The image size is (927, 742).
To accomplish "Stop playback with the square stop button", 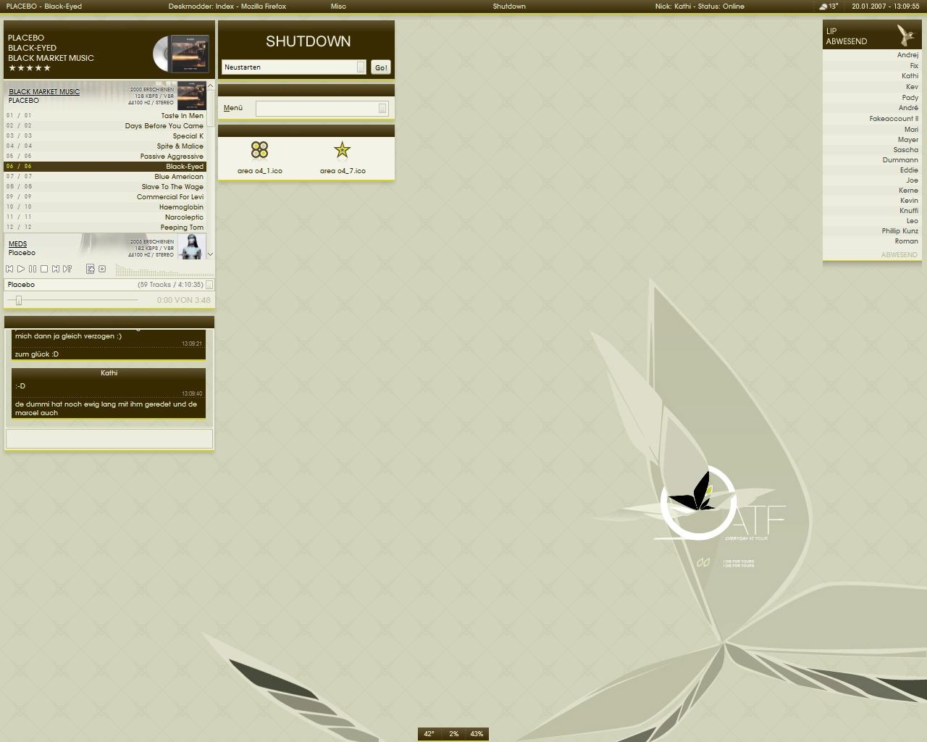I will click(x=44, y=269).
